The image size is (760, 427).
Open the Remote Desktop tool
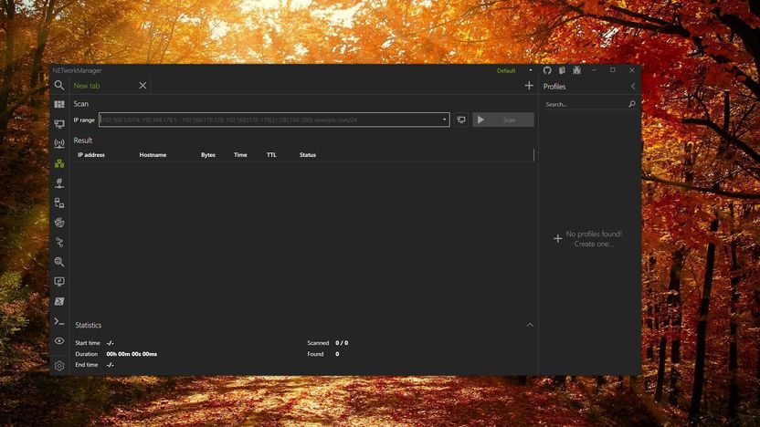[59, 281]
